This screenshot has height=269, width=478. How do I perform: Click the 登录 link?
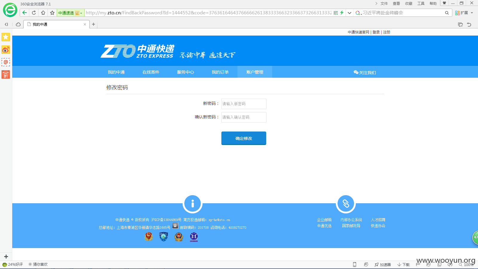coord(376,32)
